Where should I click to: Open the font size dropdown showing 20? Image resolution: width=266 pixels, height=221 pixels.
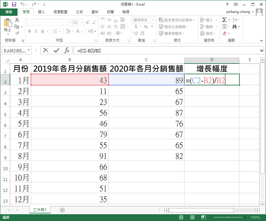tap(82, 22)
